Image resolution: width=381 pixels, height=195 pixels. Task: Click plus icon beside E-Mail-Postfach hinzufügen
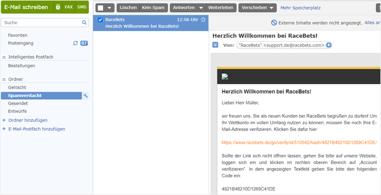[3, 129]
